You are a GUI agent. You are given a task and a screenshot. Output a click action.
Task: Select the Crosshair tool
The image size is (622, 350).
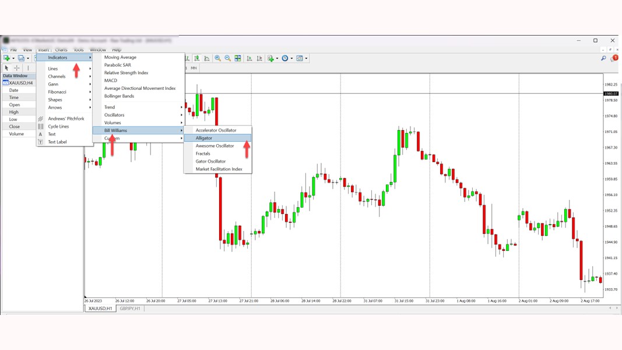[17, 68]
